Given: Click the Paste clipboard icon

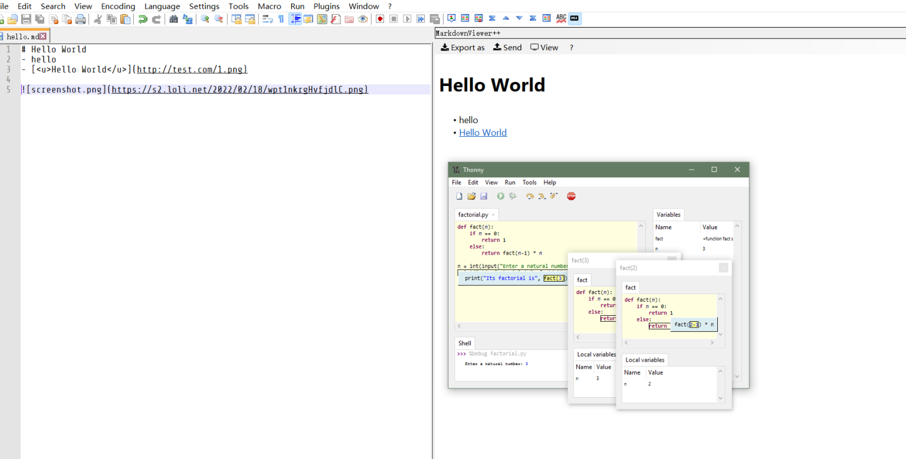Looking at the screenshot, I should 126,18.
